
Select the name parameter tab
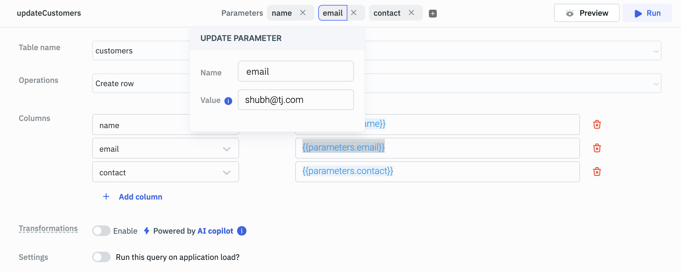click(282, 13)
